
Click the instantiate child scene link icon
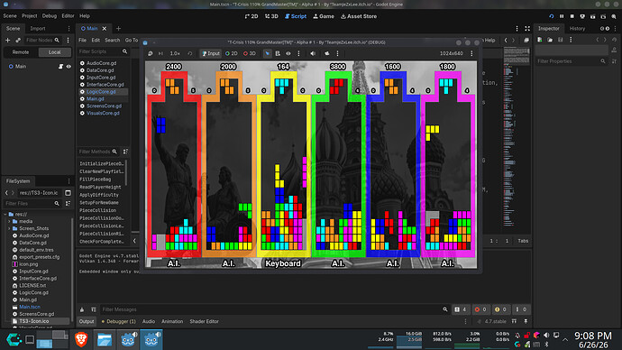18,40
